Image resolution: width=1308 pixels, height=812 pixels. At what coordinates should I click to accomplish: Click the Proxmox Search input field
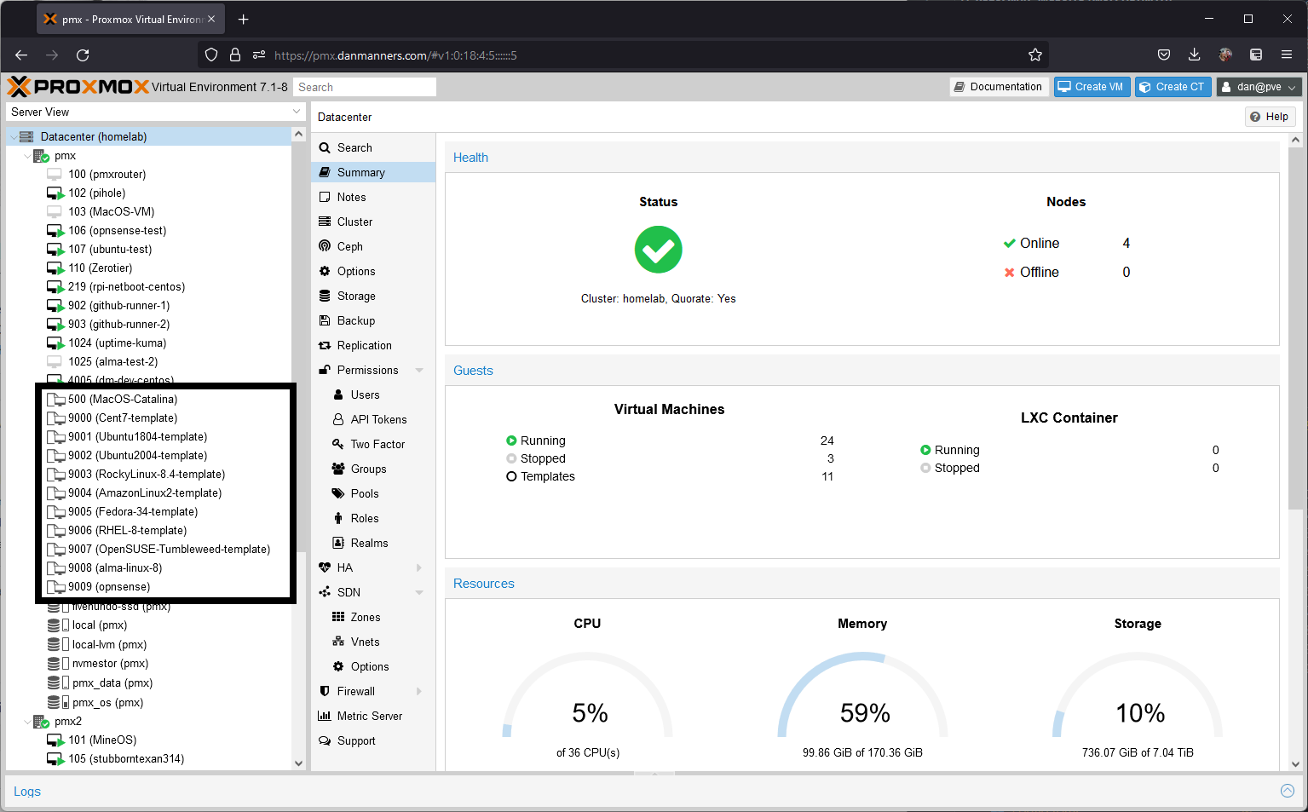pos(365,87)
